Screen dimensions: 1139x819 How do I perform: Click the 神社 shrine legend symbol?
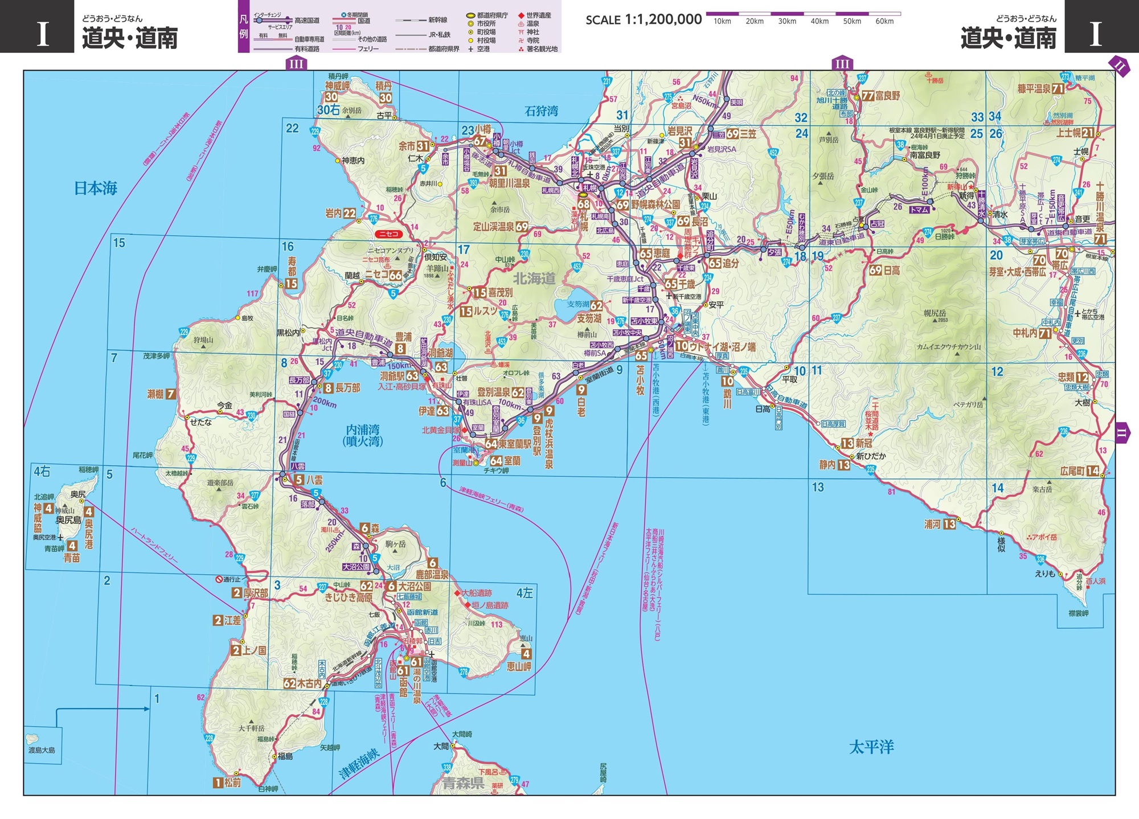(521, 32)
